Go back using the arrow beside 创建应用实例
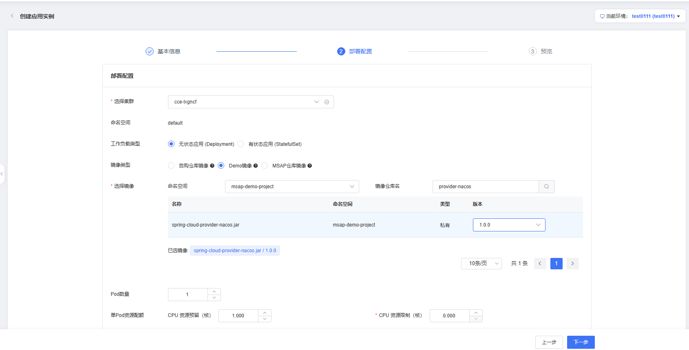689x350 pixels. (12, 16)
